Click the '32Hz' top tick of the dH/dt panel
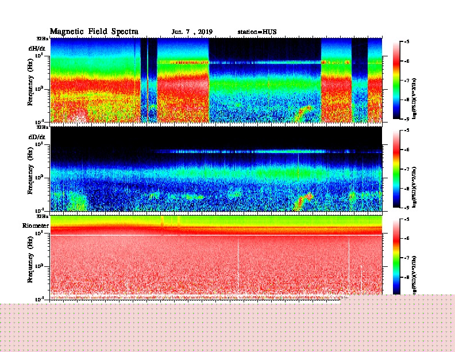The image size is (455, 352). pyautogui.click(x=43, y=39)
